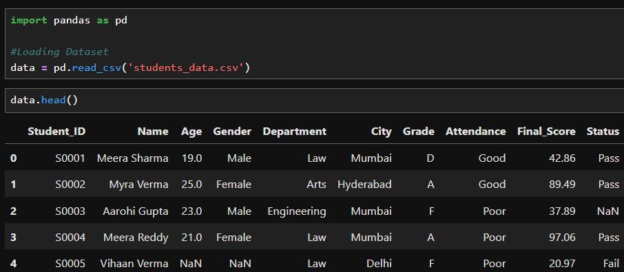Screen dimensions: 624x272
Task: Click the final score 89.49
Action: [562, 185]
